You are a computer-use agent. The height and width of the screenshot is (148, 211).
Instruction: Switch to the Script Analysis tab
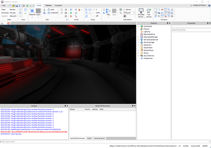click(99, 138)
